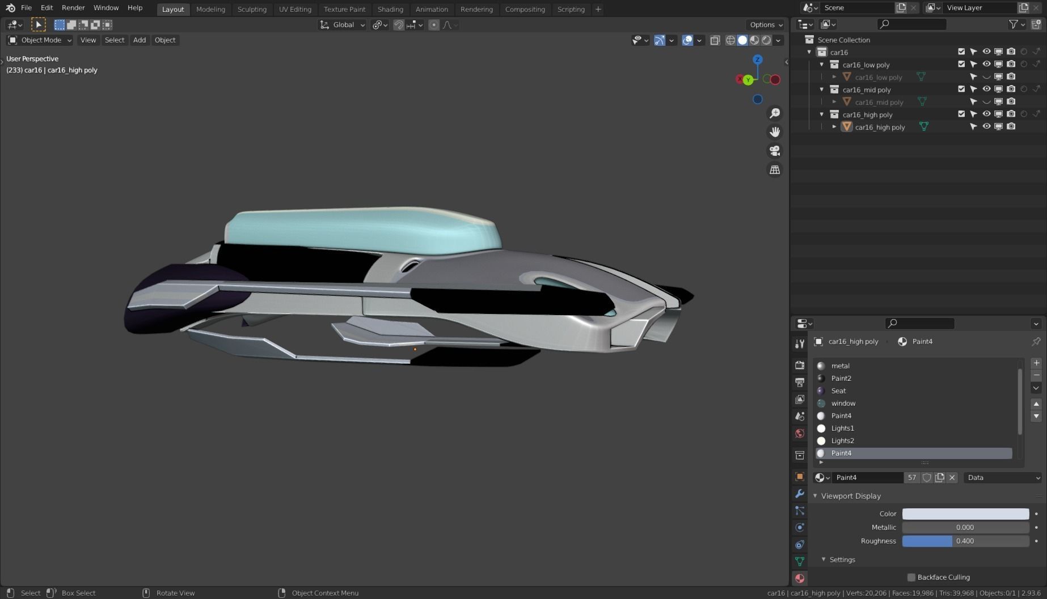Open viewport shading options dropdown arrow
The image size is (1047, 599).
779,40
